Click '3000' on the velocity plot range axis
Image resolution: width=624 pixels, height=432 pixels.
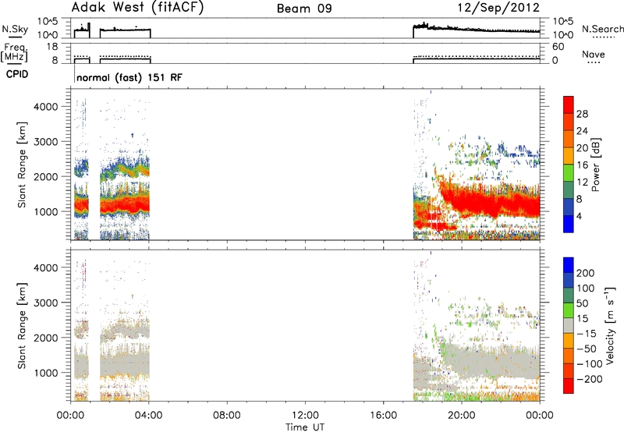[45, 303]
